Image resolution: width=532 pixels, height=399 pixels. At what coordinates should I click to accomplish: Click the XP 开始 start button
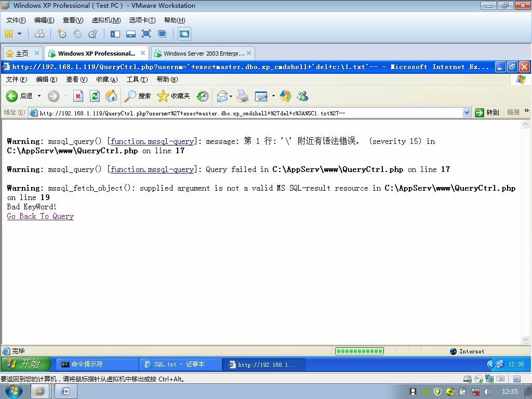coord(26,364)
